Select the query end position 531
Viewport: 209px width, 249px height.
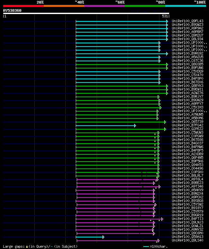pyautogui.click(x=165, y=16)
